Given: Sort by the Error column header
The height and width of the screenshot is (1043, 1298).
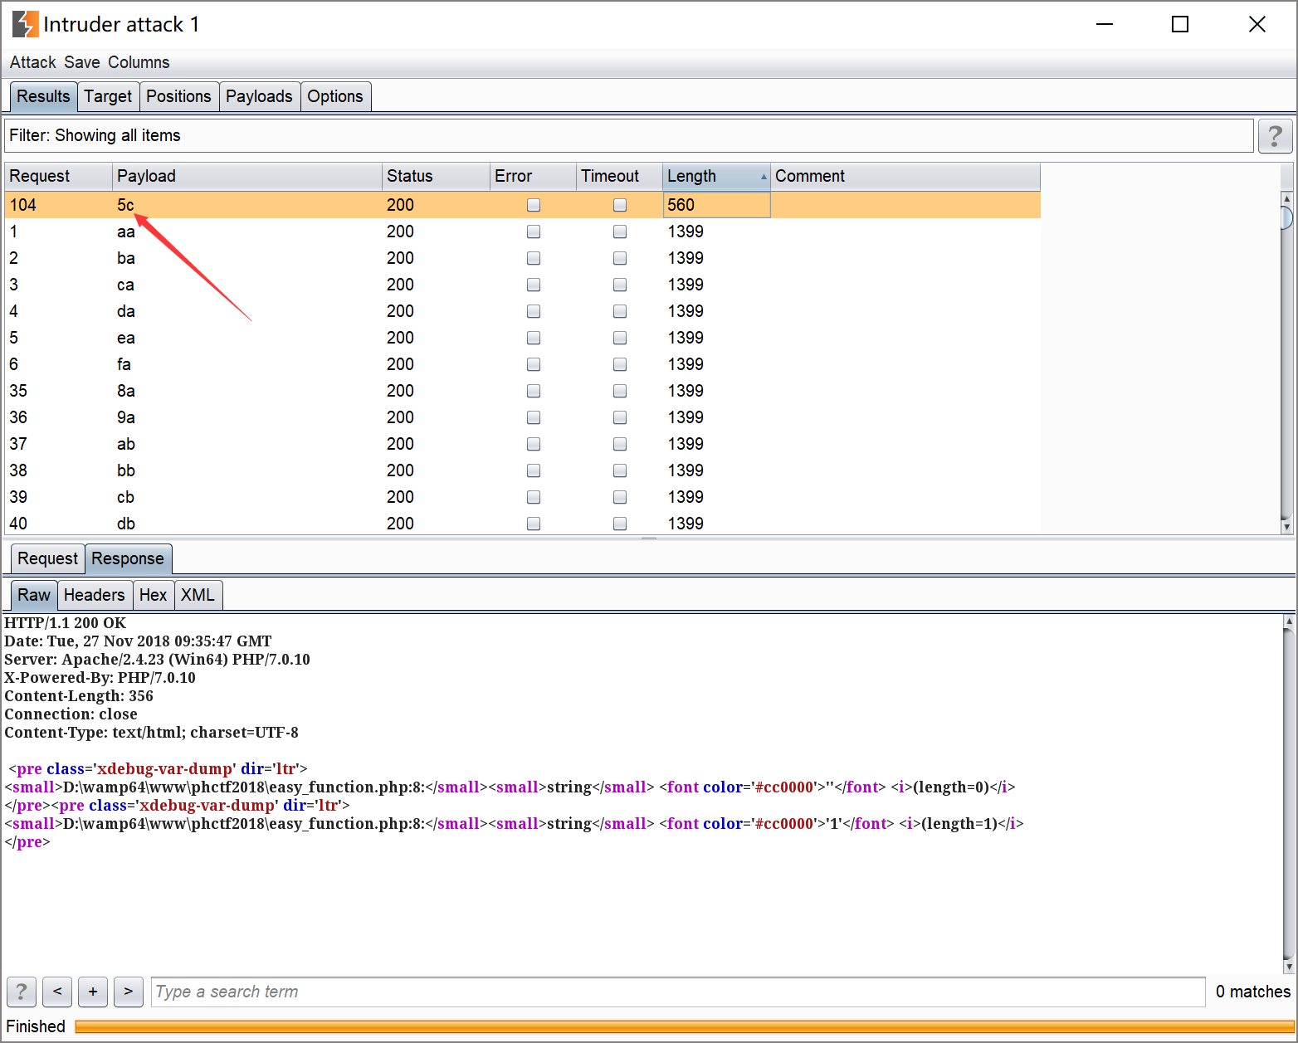Looking at the screenshot, I should [x=533, y=176].
